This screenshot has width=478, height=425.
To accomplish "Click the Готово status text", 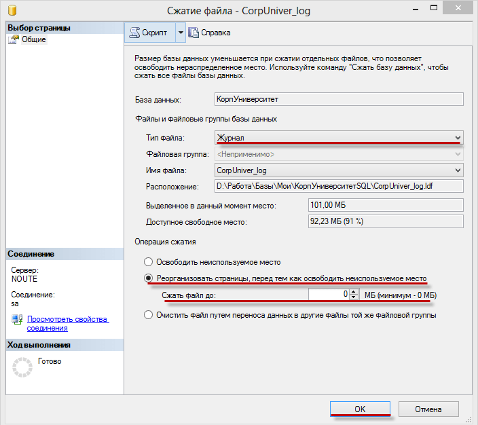I will tap(50, 361).
